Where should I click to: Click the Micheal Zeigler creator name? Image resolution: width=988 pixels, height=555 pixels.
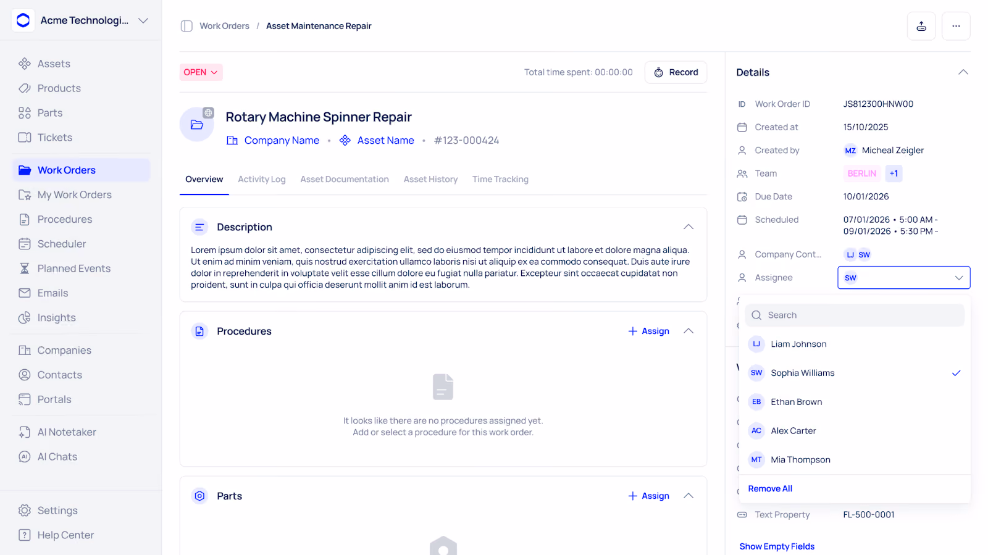[893, 150]
